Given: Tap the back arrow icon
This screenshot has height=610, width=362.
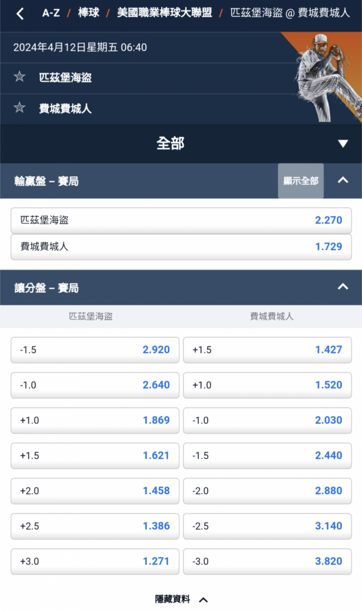Looking at the screenshot, I should coord(20,14).
